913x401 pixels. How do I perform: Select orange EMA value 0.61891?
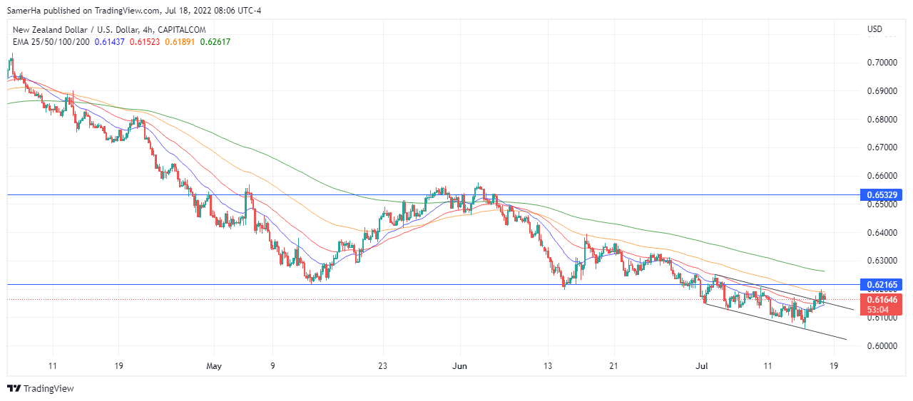pos(180,42)
